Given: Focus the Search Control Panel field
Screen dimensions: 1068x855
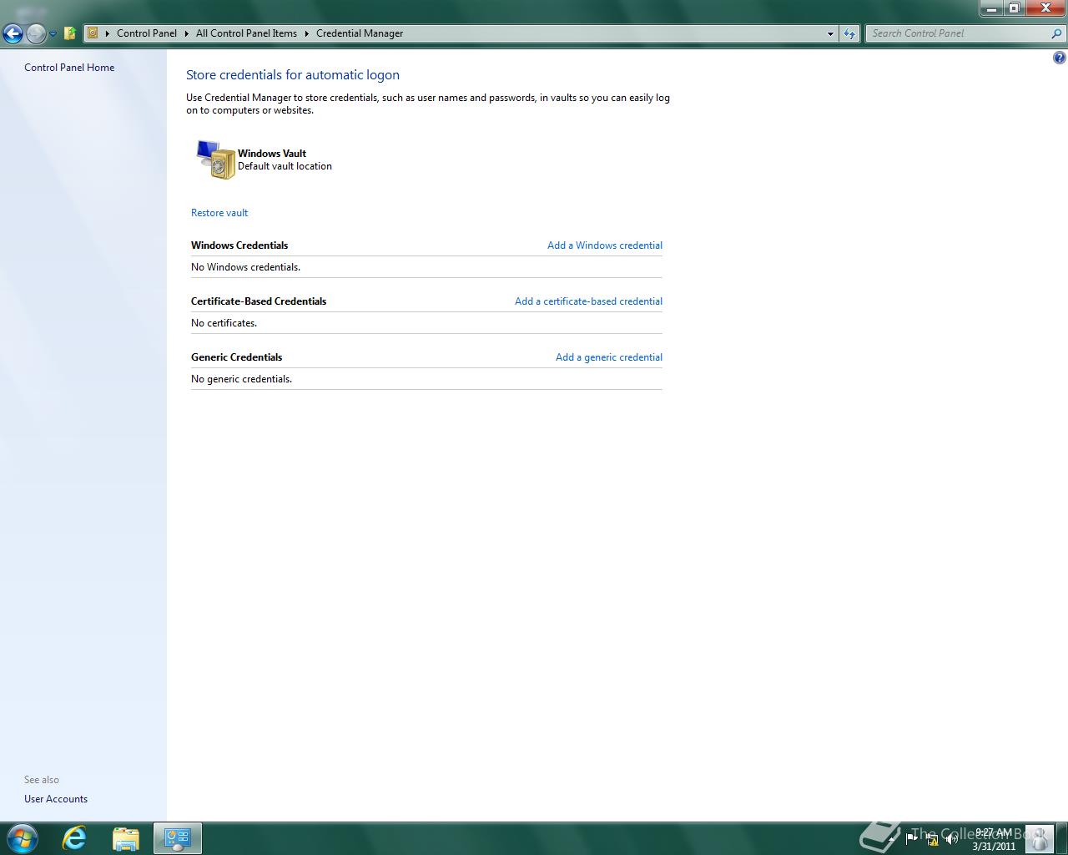Looking at the screenshot, I should point(957,33).
